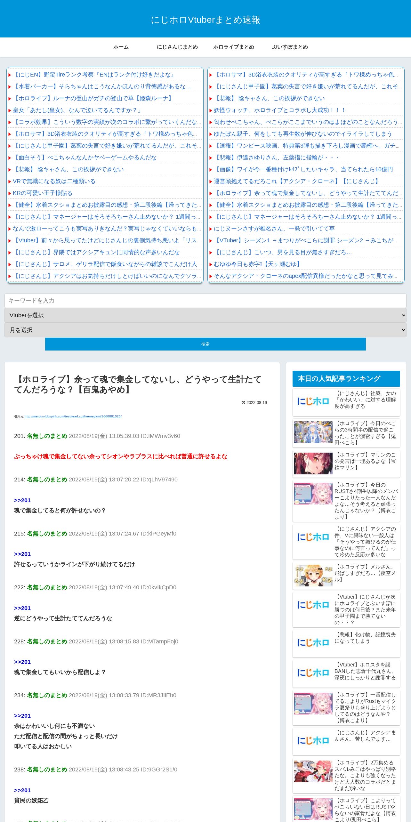This screenshot has width=411, height=822.
Task: Expand the Vtuberを選択 dropdown
Action: [205, 315]
